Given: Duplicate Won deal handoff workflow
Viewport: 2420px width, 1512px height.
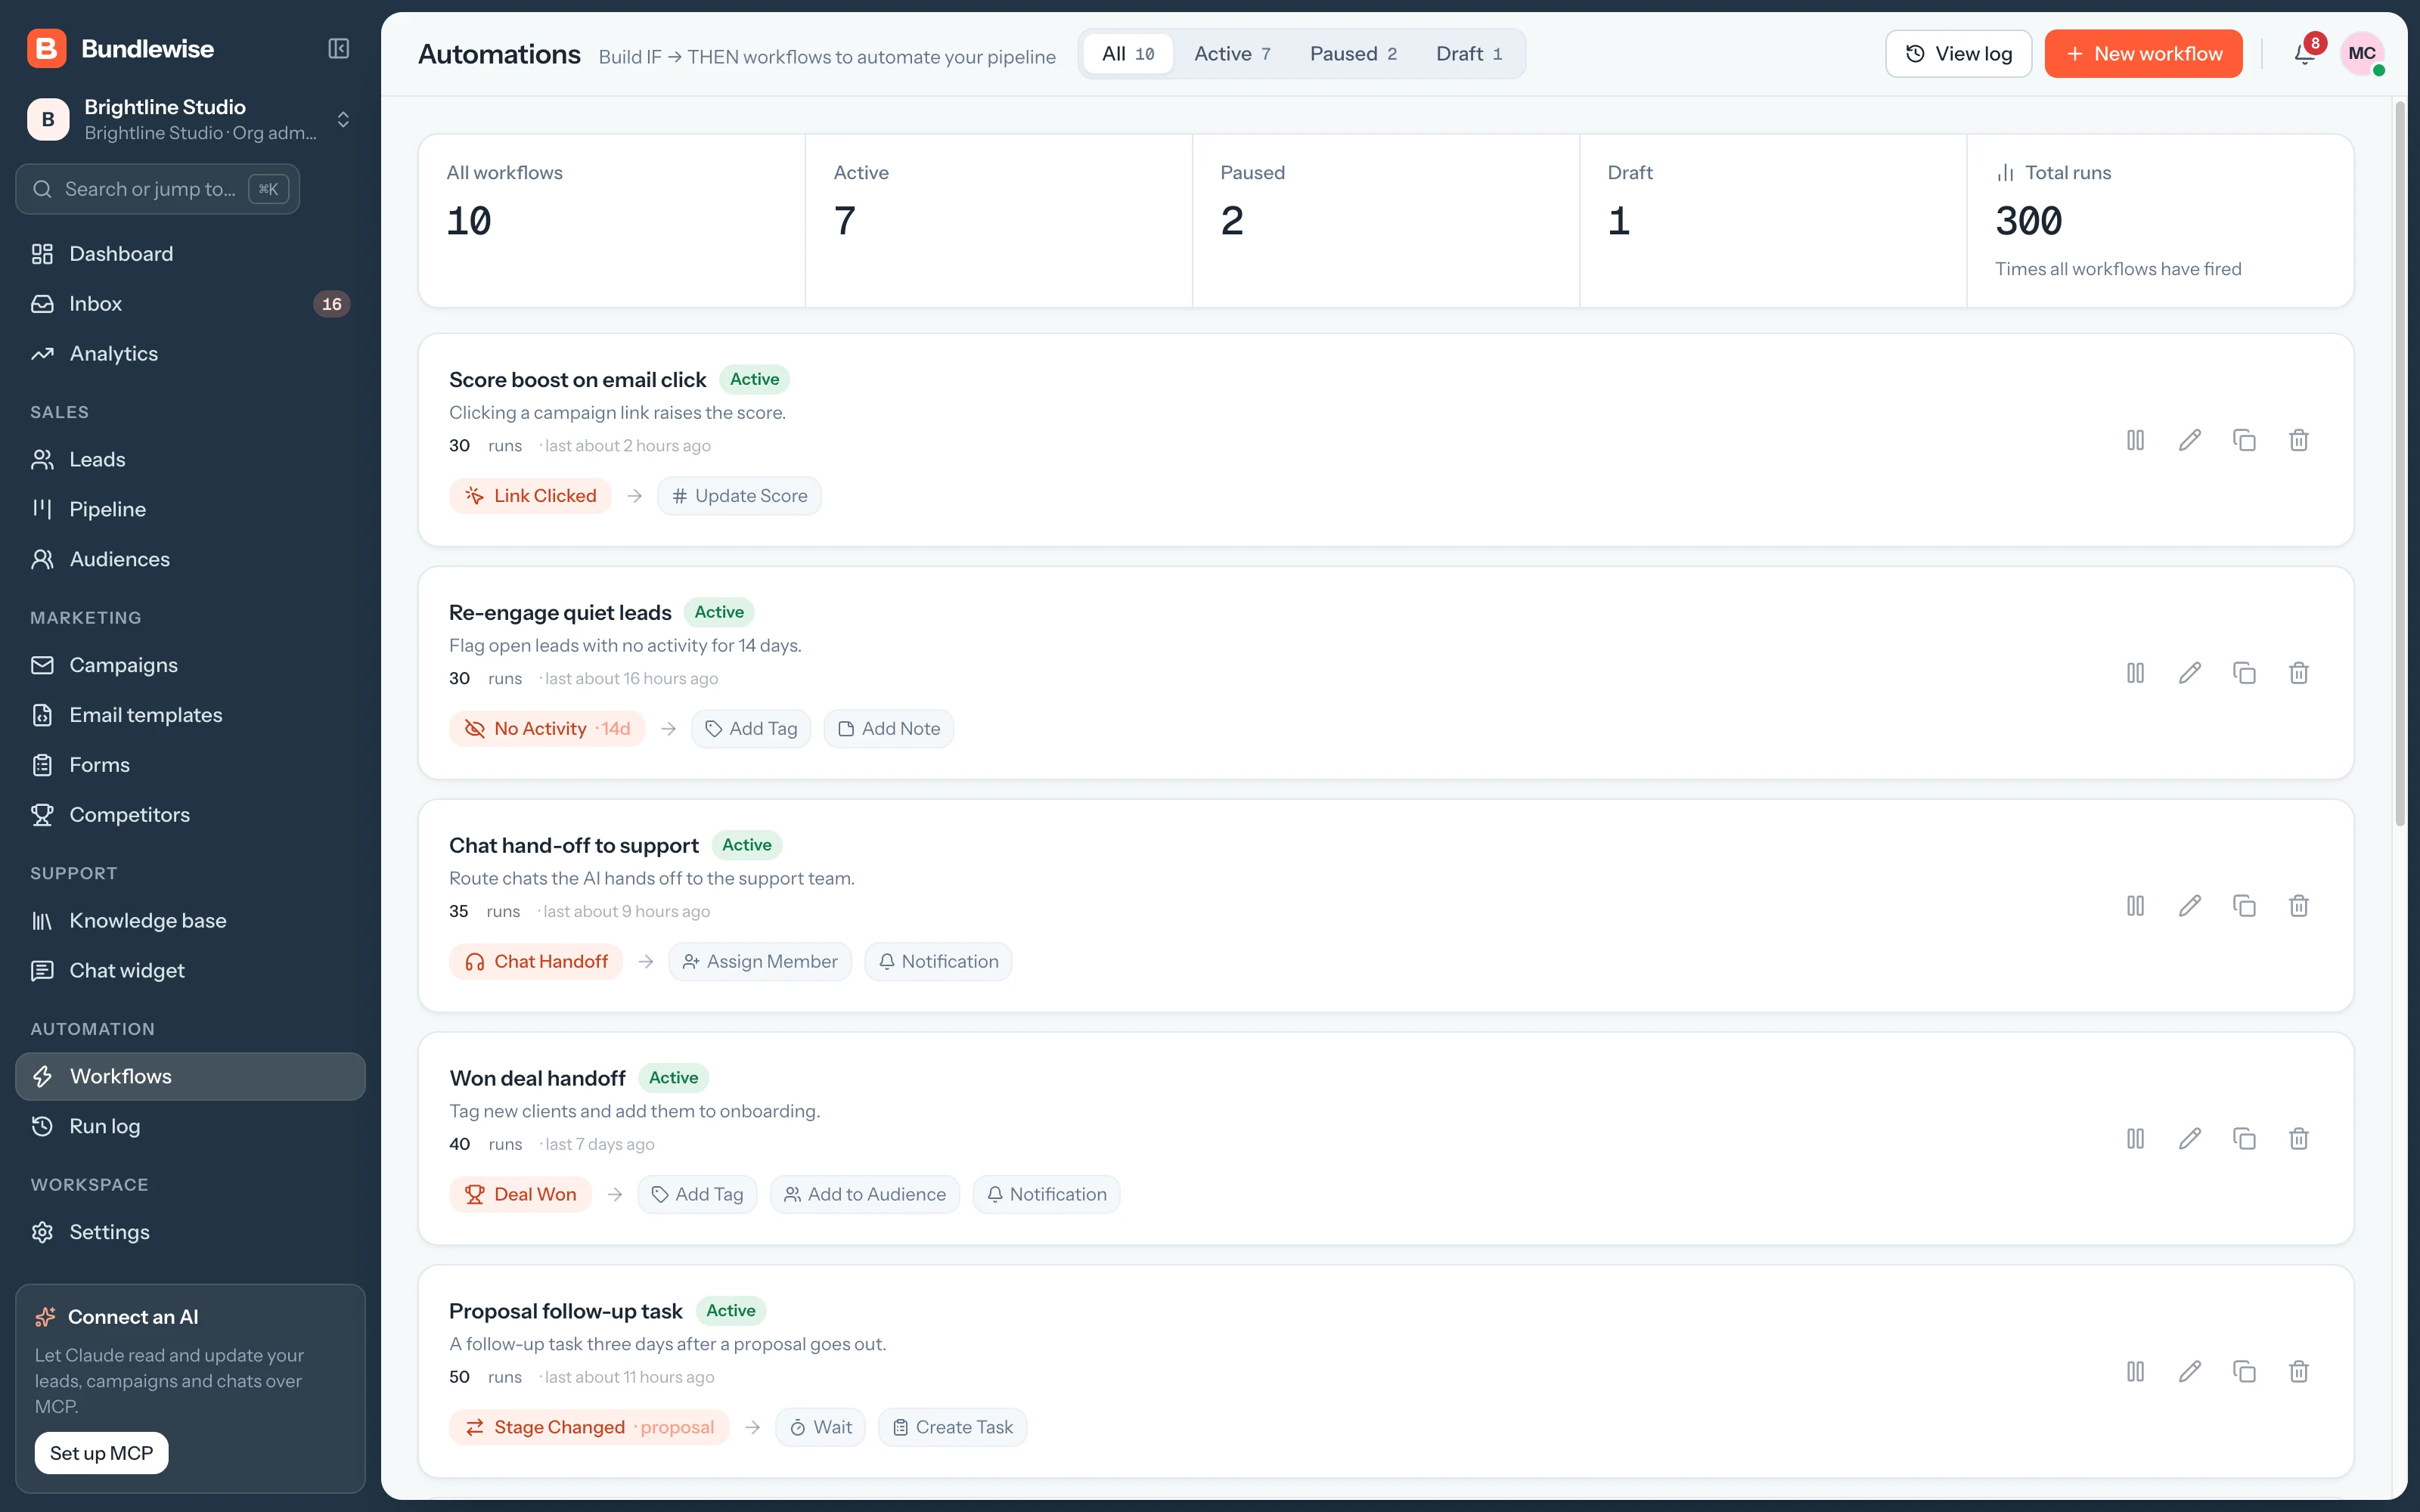Looking at the screenshot, I should click(x=2244, y=1139).
